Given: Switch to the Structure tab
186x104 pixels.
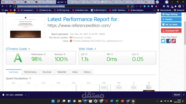Looking at the screenshot, I should [47, 72].
